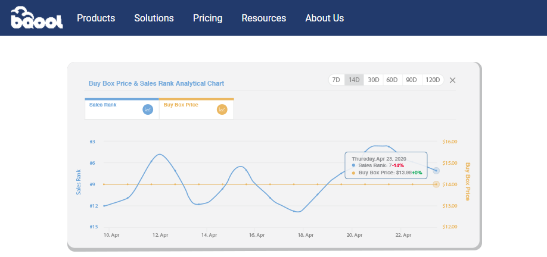This screenshot has height=257, width=547.
Task: Click the BQool cloud logo
Action: click(36, 18)
